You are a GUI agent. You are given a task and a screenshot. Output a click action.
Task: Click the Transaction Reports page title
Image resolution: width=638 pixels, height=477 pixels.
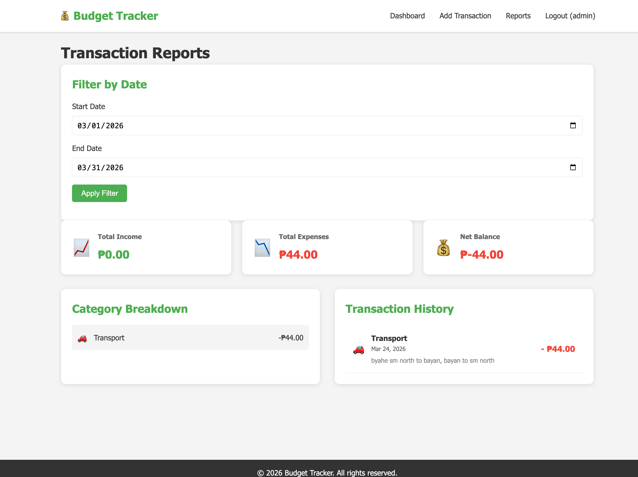(135, 53)
